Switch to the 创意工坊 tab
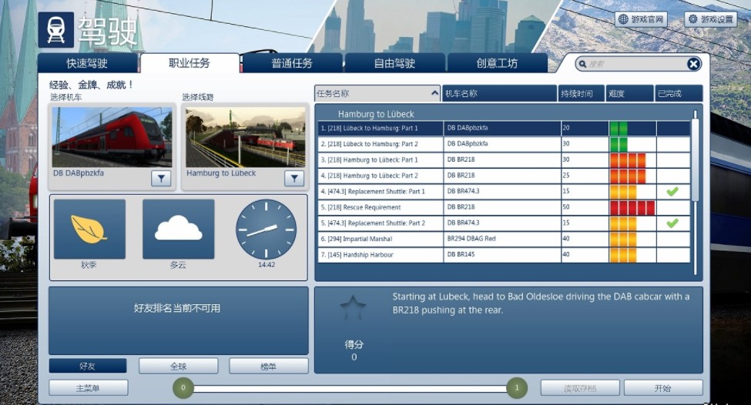Viewport: 751px width, 405px height. click(497, 63)
